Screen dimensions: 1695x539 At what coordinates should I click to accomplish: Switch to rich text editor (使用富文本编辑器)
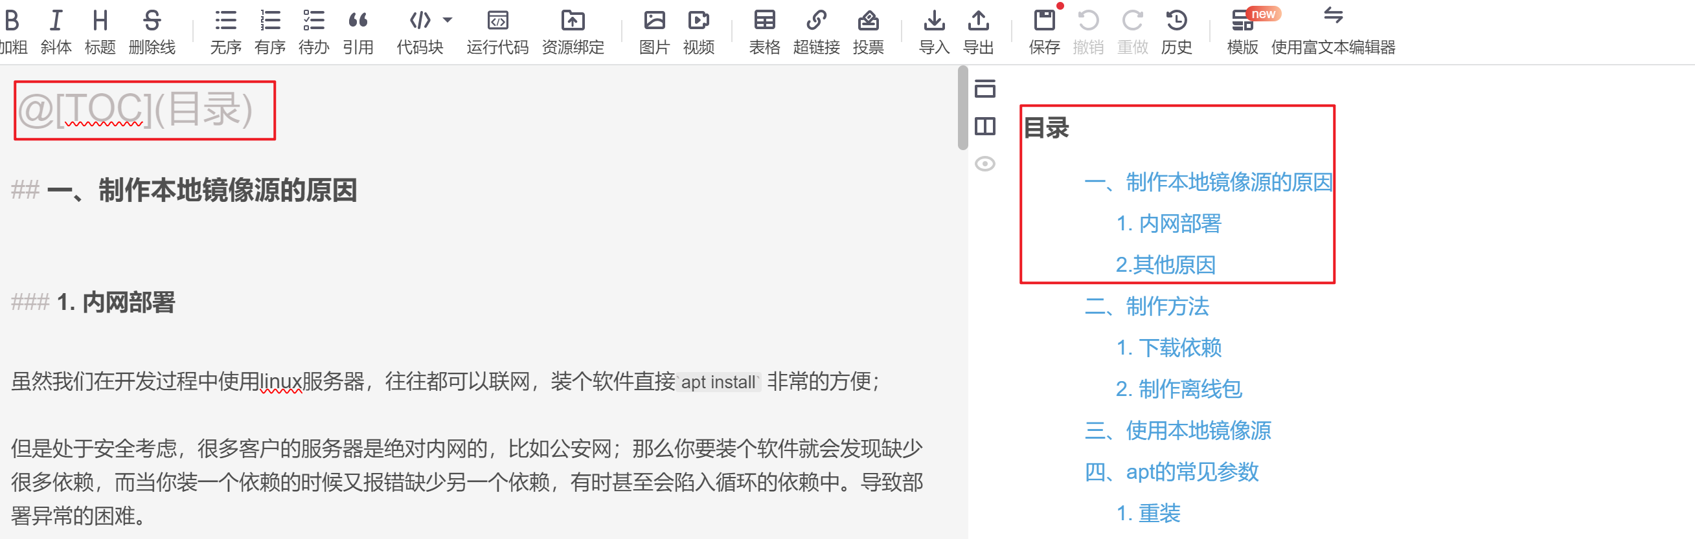click(1333, 32)
